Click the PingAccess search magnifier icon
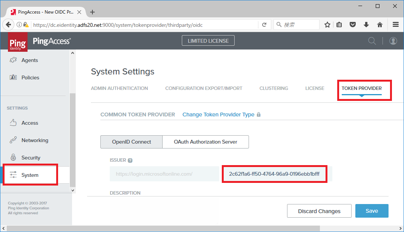This screenshot has width=404, height=232. pos(372,41)
